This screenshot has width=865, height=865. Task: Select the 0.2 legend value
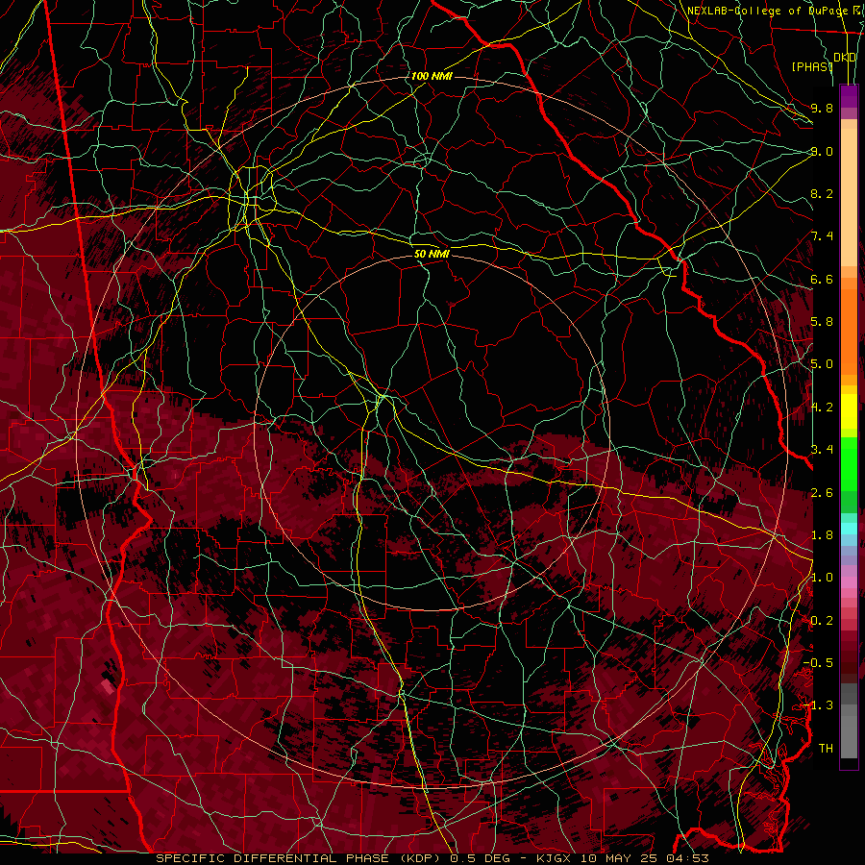pos(822,621)
